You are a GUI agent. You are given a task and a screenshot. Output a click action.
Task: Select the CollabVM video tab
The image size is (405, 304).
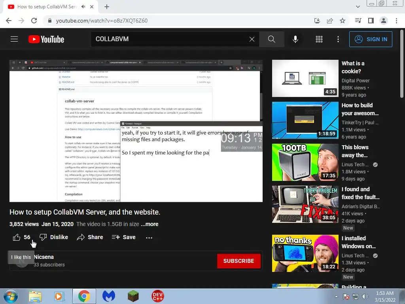click(50, 7)
